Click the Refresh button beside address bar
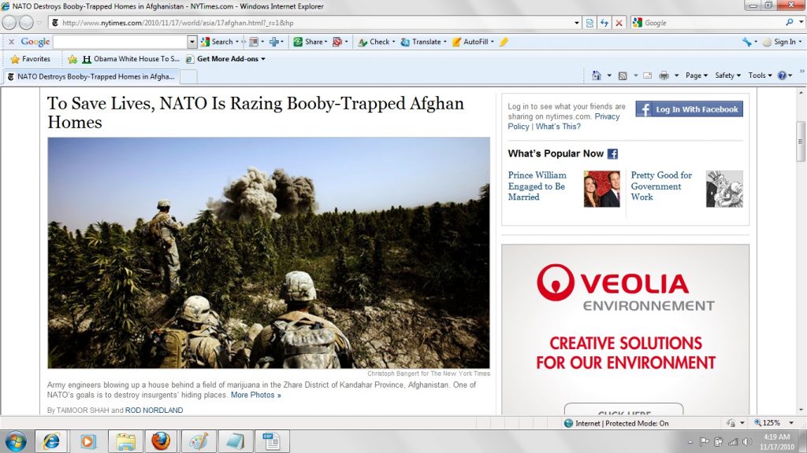Screen dimensions: 807x453 [x=604, y=23]
